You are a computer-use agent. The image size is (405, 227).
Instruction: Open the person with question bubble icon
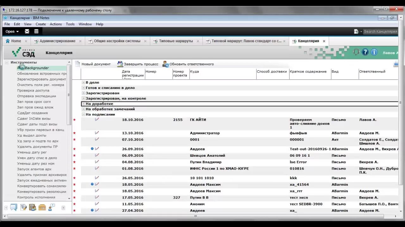[52, 207]
